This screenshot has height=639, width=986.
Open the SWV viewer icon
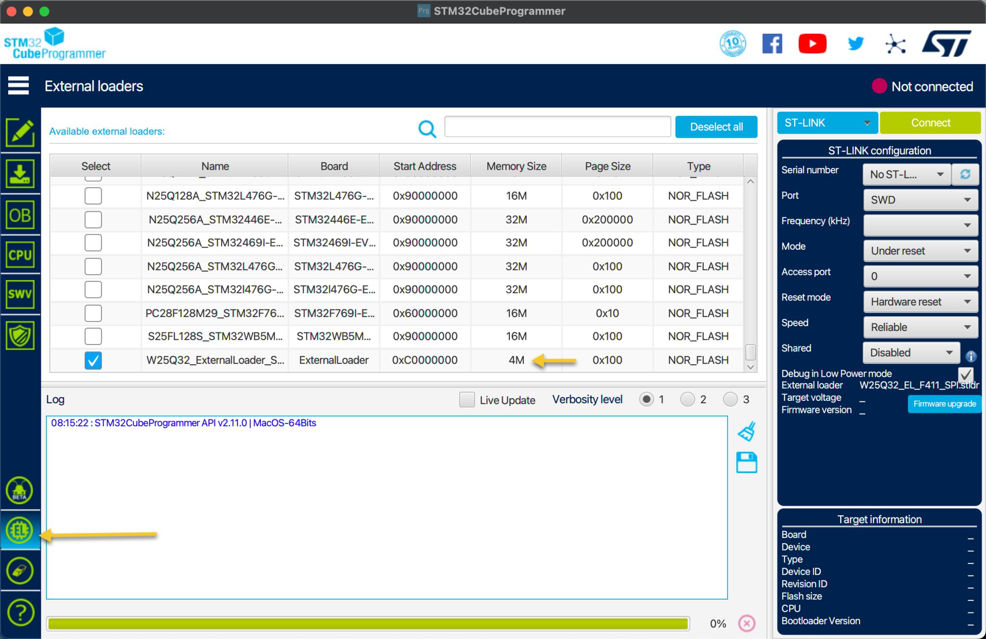pyautogui.click(x=20, y=294)
